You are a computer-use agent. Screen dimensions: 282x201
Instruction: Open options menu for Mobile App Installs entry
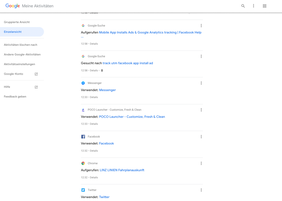(201, 26)
